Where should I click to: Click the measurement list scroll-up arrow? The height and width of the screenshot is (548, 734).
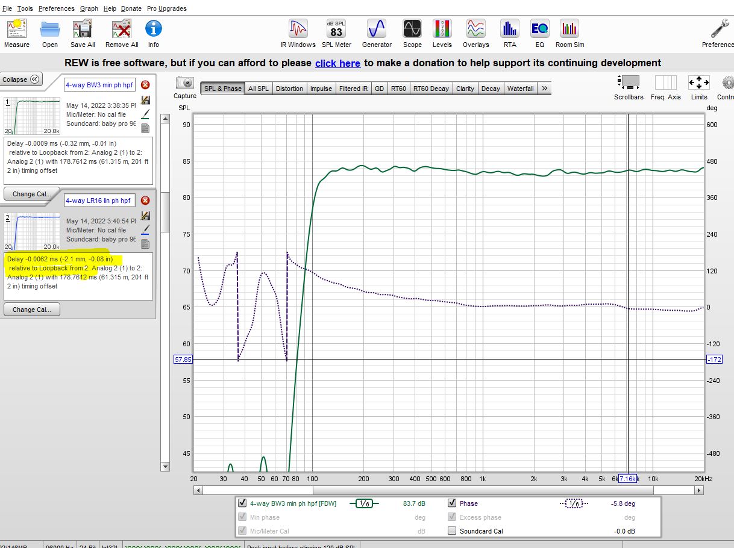pos(165,119)
